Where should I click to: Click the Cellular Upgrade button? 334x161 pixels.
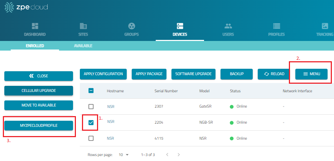[x=39, y=90]
